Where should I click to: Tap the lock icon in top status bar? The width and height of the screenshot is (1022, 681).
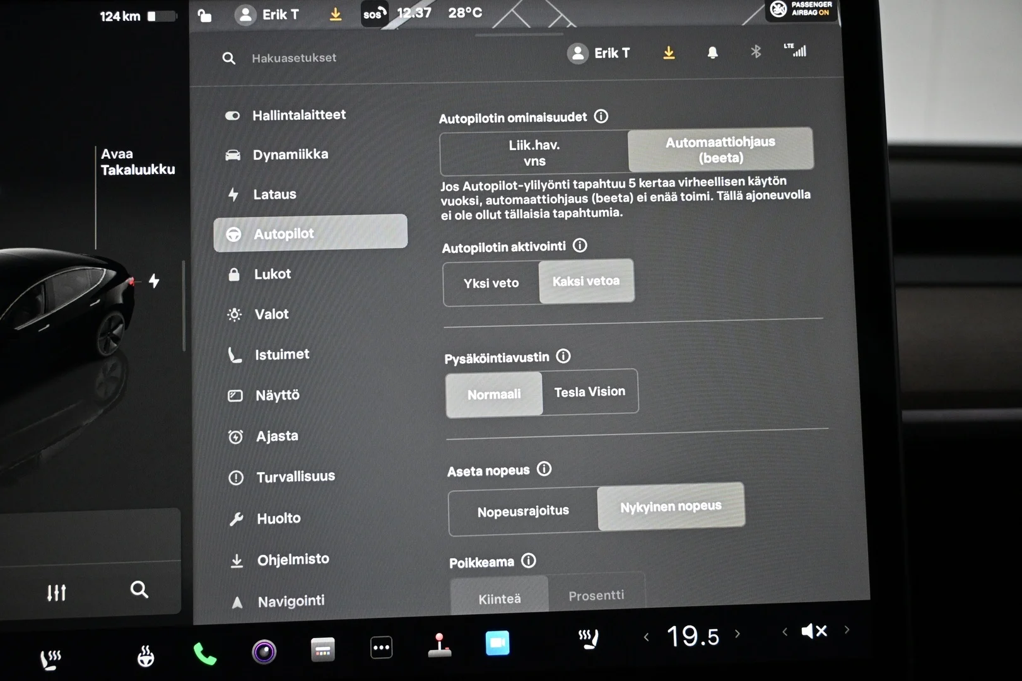coord(204,15)
